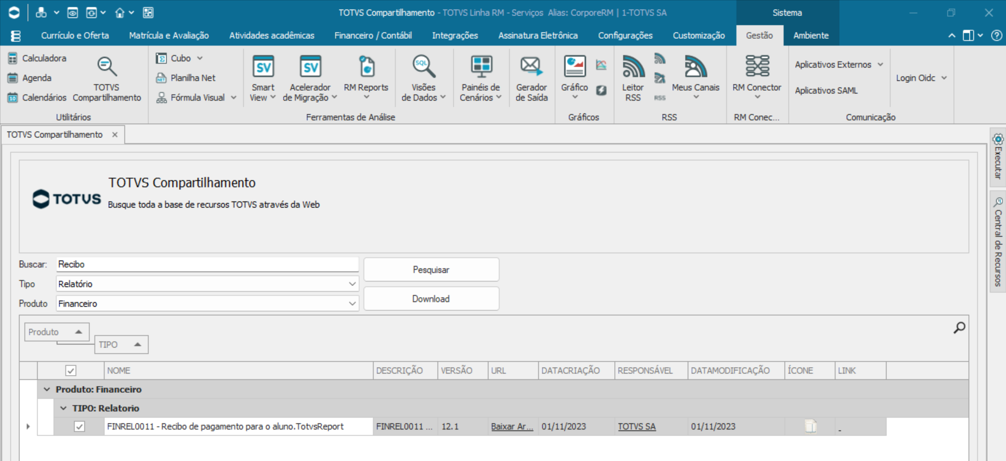Collapse the TIPO: Relatorio group
Viewport: 1006px width, 461px height.
pos(63,408)
